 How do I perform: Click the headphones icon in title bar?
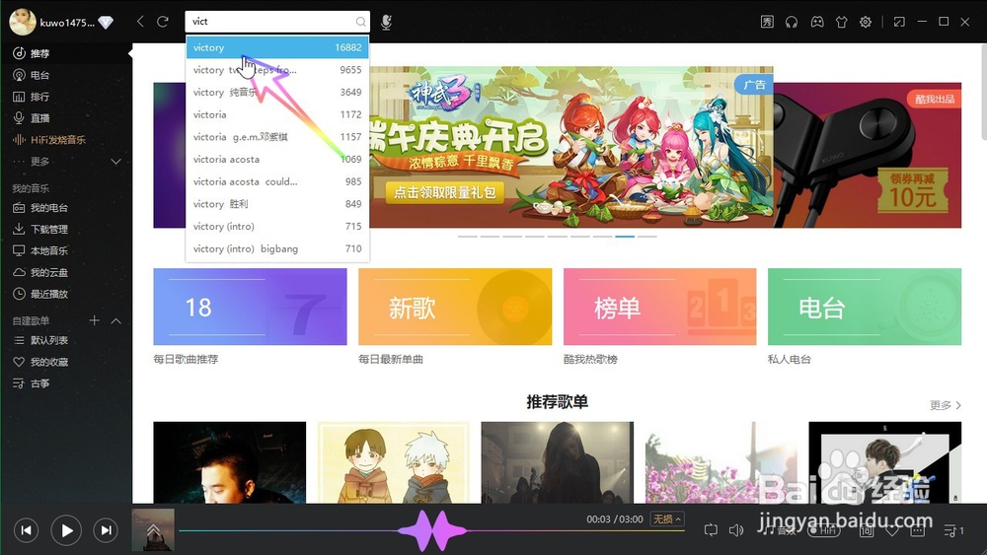[x=792, y=22]
